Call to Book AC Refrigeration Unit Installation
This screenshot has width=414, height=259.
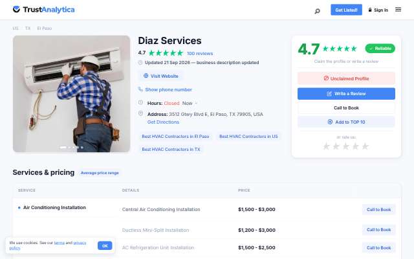(x=378, y=247)
